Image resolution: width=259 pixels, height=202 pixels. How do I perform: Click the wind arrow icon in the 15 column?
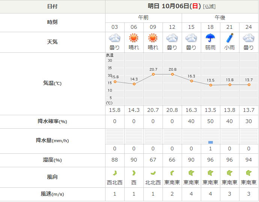pyautogui.click(x=191, y=173)
